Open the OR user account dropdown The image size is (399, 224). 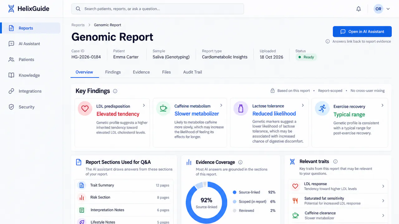coord(382,9)
